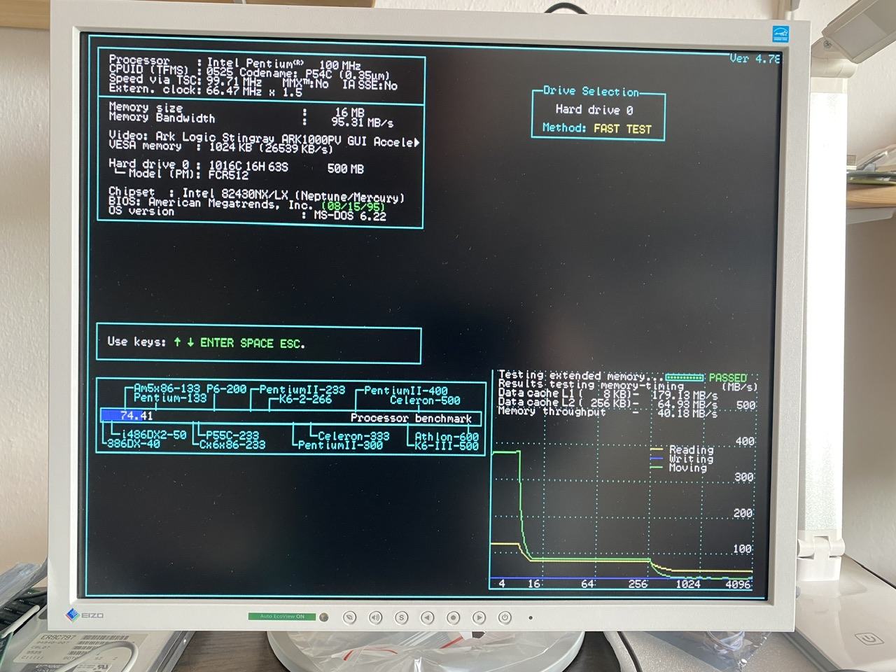Click the PentiumII-400 benchmark marker

coord(406,391)
